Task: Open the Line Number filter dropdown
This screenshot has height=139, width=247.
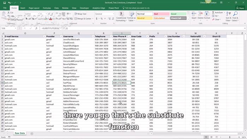Action: tap(184, 36)
